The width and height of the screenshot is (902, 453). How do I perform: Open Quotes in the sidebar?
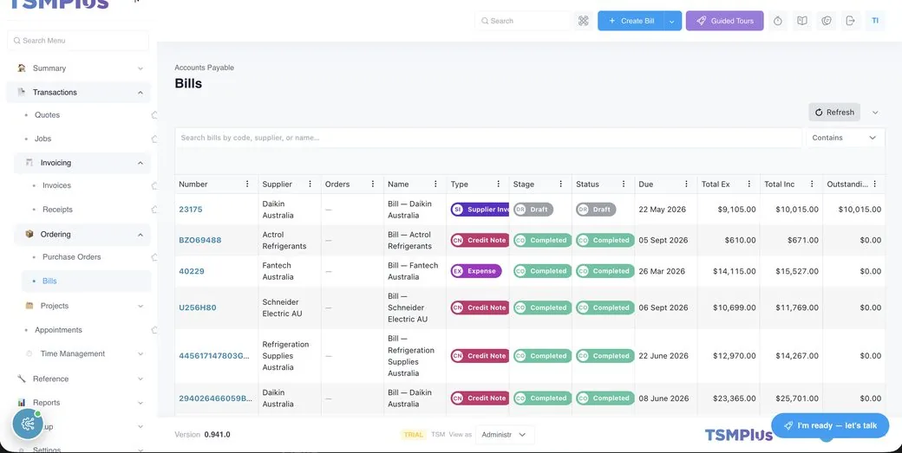tap(47, 115)
